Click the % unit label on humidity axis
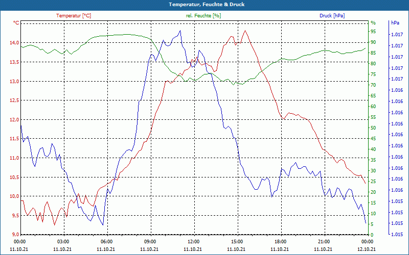Screen dimensions: 409x255 [373, 23]
